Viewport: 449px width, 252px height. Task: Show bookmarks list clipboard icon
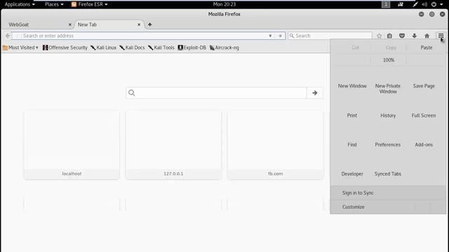(389, 36)
